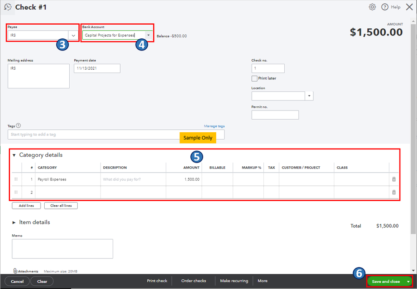Click the Bank Account text field

pos(114,35)
